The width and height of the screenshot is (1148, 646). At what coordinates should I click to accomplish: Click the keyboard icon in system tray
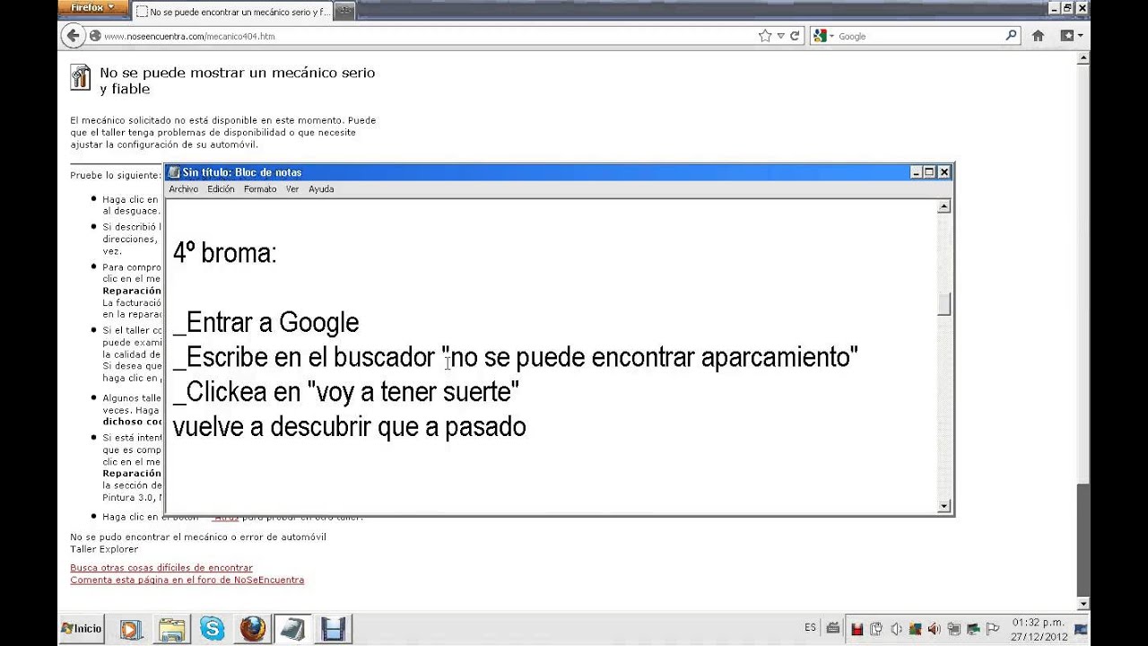tap(832, 629)
